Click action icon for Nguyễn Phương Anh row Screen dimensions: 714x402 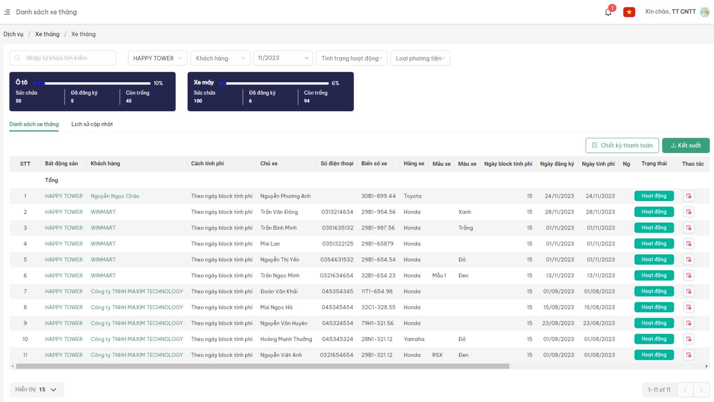tap(689, 196)
